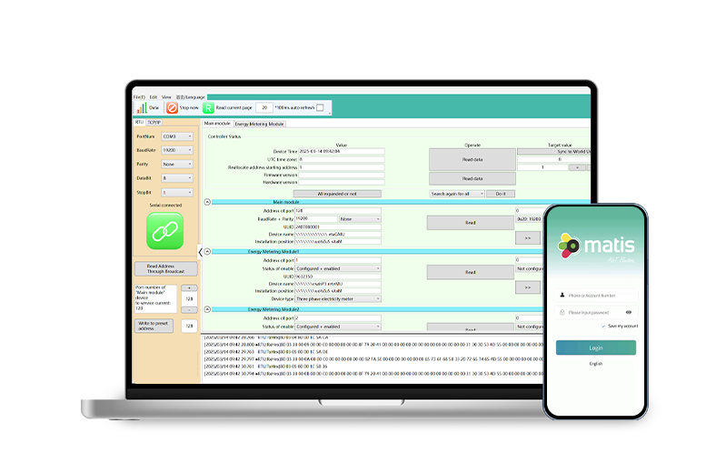Open the BaudRate dropdown in serial settings

pyautogui.click(x=177, y=150)
